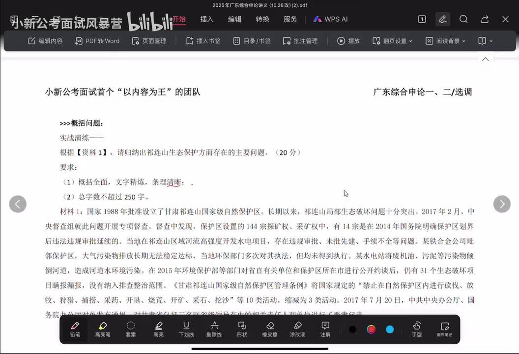Open 页面管理 page management

click(149, 41)
